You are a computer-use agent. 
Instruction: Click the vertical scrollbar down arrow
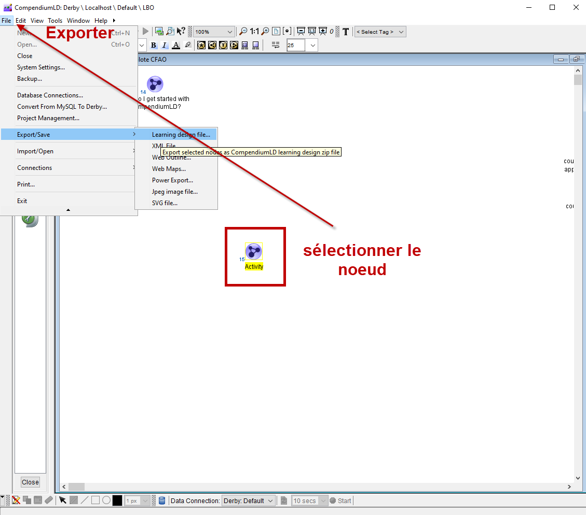(x=578, y=478)
